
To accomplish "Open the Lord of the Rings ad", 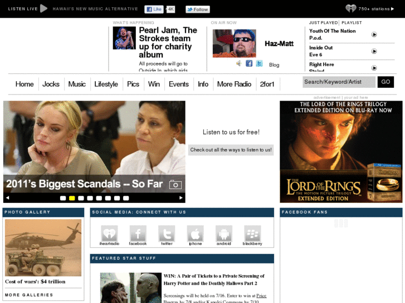I will tap(341, 152).
